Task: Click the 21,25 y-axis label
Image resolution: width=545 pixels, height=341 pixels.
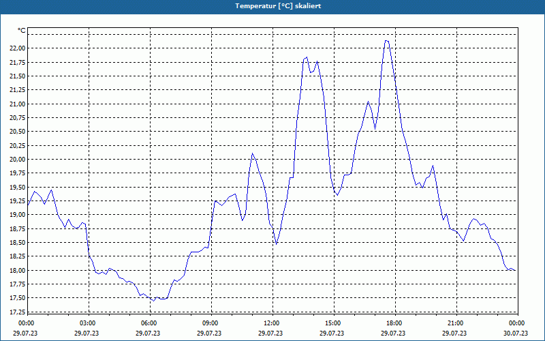Action: point(16,90)
